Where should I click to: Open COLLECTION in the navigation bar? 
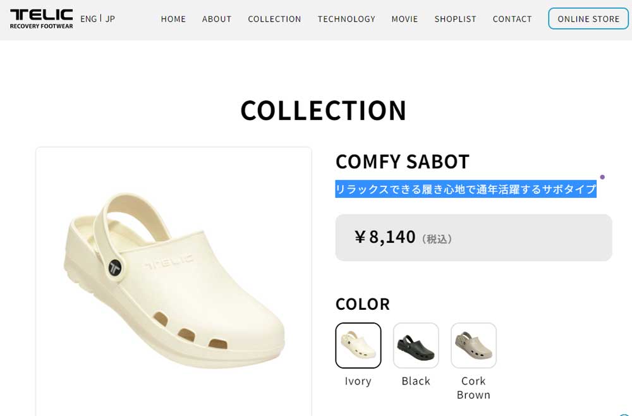pyautogui.click(x=274, y=19)
